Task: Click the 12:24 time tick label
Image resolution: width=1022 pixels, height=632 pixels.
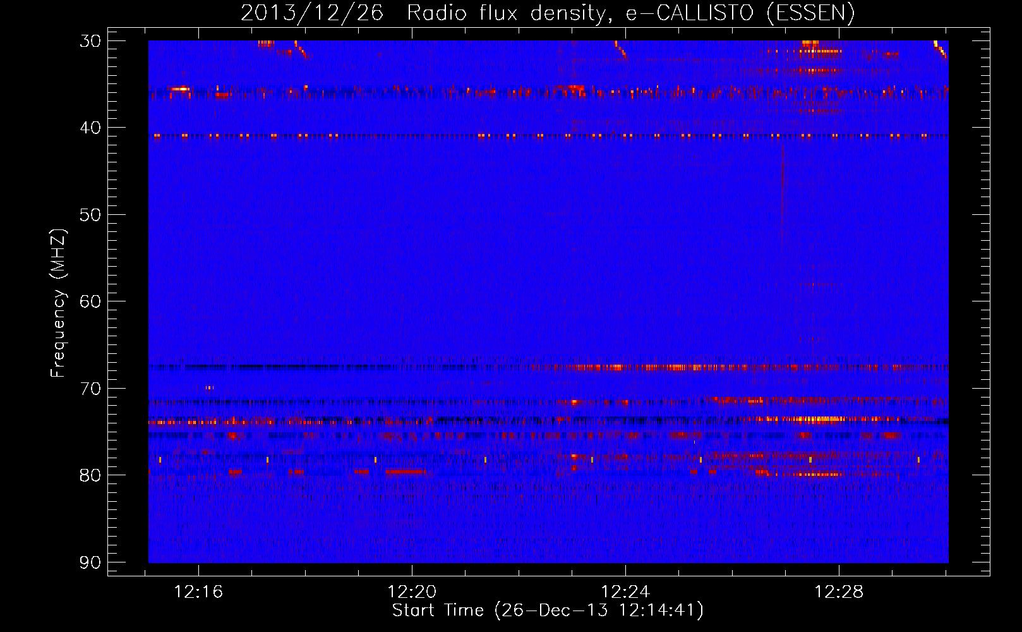Action: point(625,592)
